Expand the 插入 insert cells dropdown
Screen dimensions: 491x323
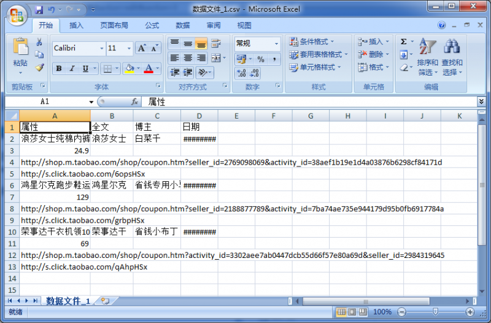(x=387, y=42)
